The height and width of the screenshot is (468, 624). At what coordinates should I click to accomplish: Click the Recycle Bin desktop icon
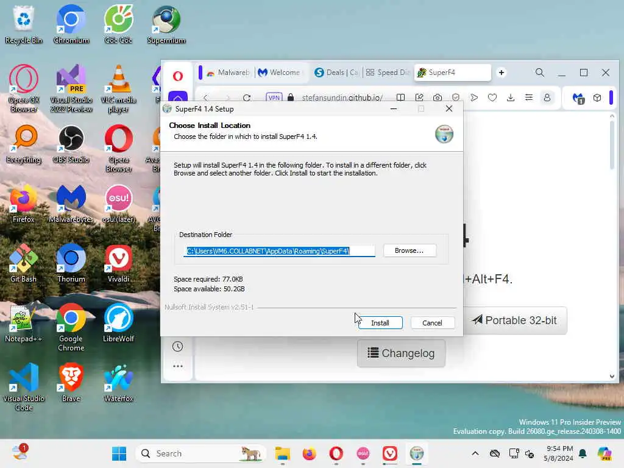click(24, 24)
